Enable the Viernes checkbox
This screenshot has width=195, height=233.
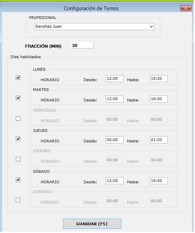coord(18,159)
